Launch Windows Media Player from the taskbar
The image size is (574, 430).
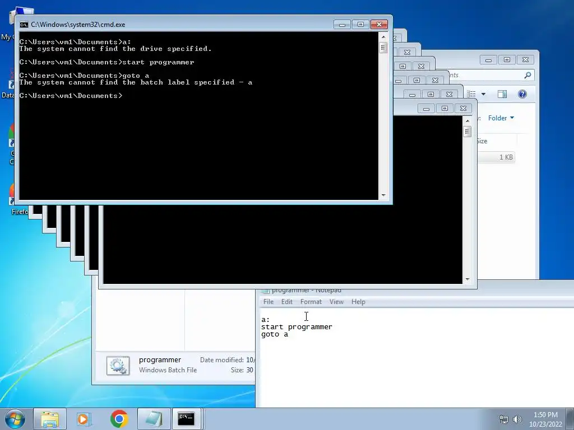(84, 419)
